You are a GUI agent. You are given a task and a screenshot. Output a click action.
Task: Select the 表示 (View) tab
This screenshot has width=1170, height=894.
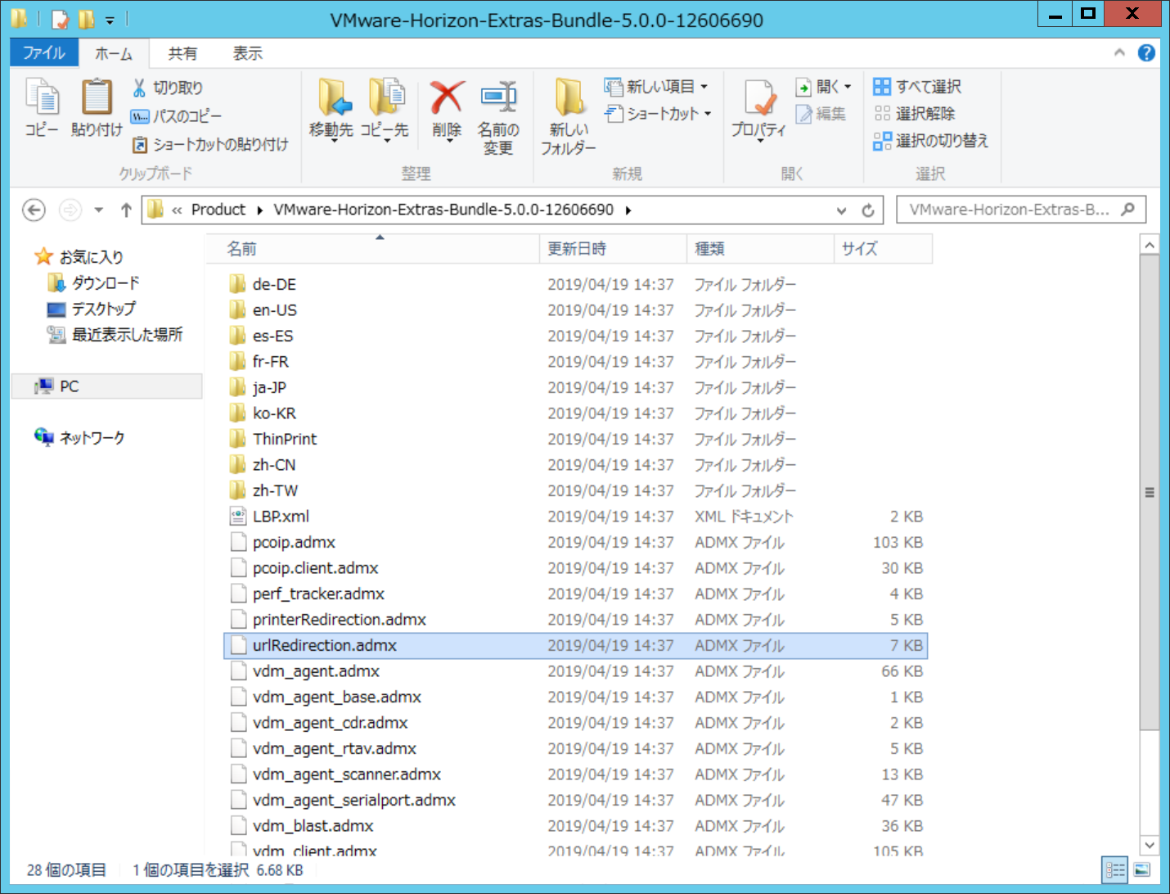247,53
